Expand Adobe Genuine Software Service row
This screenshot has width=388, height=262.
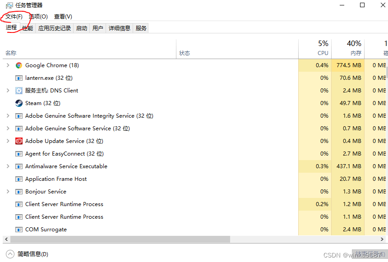(x=8, y=129)
